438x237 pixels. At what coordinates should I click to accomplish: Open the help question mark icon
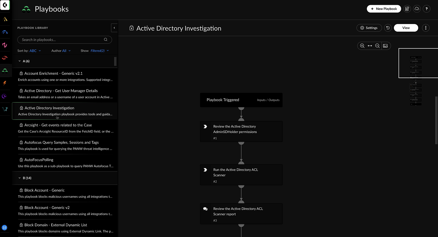(427, 9)
